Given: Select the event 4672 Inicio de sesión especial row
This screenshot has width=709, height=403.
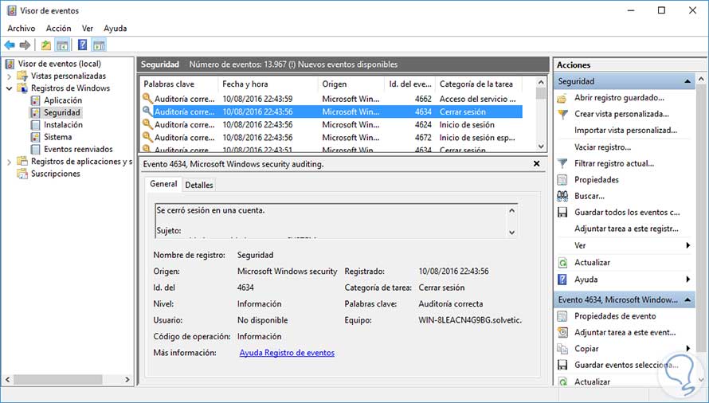Looking at the screenshot, I should [332, 138].
